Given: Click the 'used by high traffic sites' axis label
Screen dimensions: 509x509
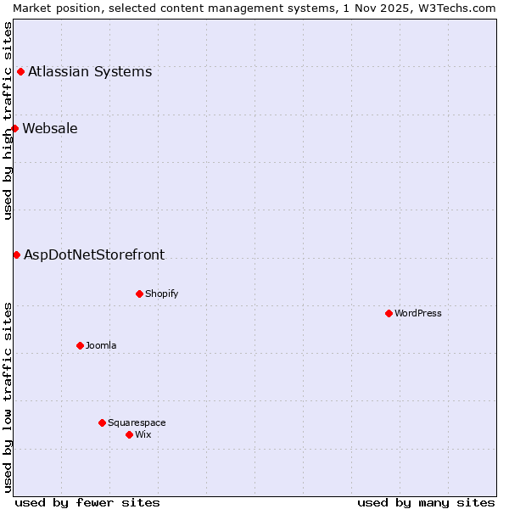Looking at the screenshot, I should pos(8,120).
